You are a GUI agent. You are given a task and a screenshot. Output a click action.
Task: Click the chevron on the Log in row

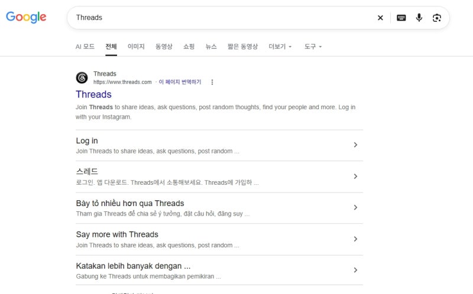[356, 145]
